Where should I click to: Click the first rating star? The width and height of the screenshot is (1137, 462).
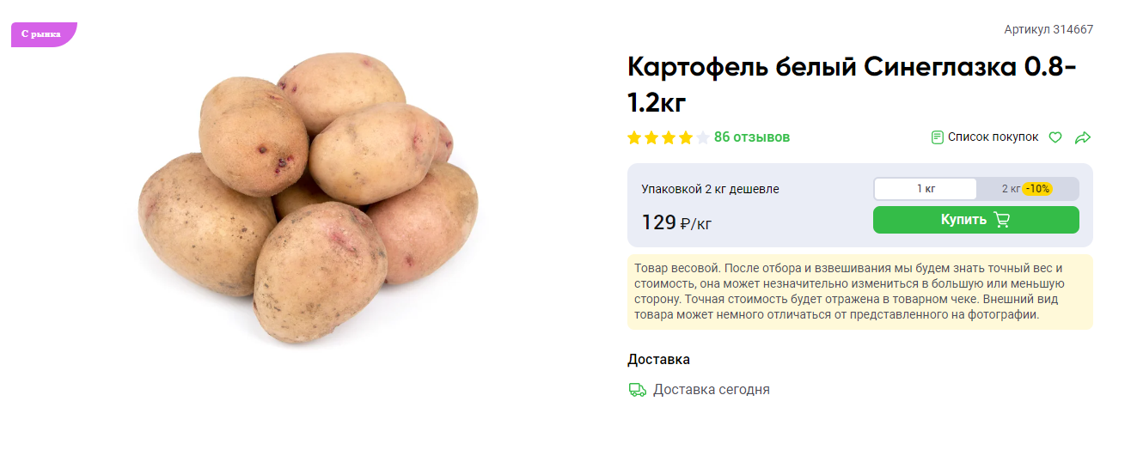pos(634,137)
